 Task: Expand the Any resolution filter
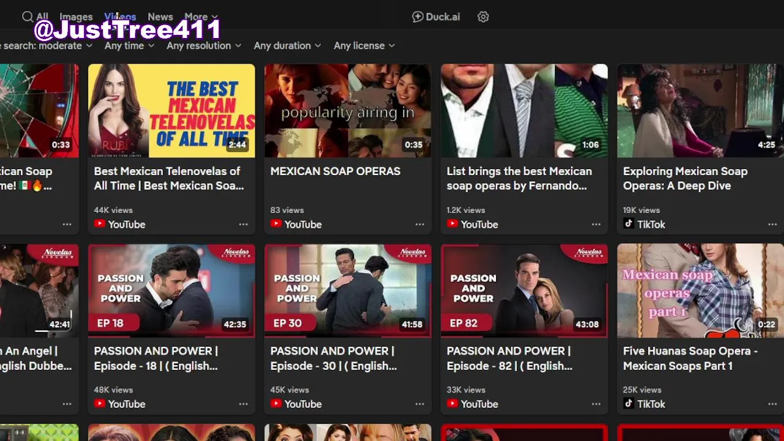(204, 45)
